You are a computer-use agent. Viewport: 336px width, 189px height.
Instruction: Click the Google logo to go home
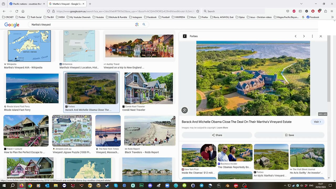(12, 25)
